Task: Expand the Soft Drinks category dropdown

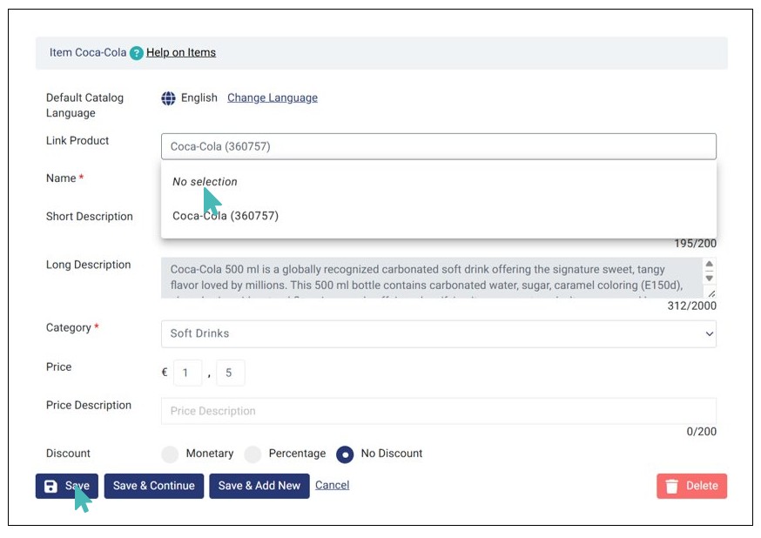Action: point(438,333)
